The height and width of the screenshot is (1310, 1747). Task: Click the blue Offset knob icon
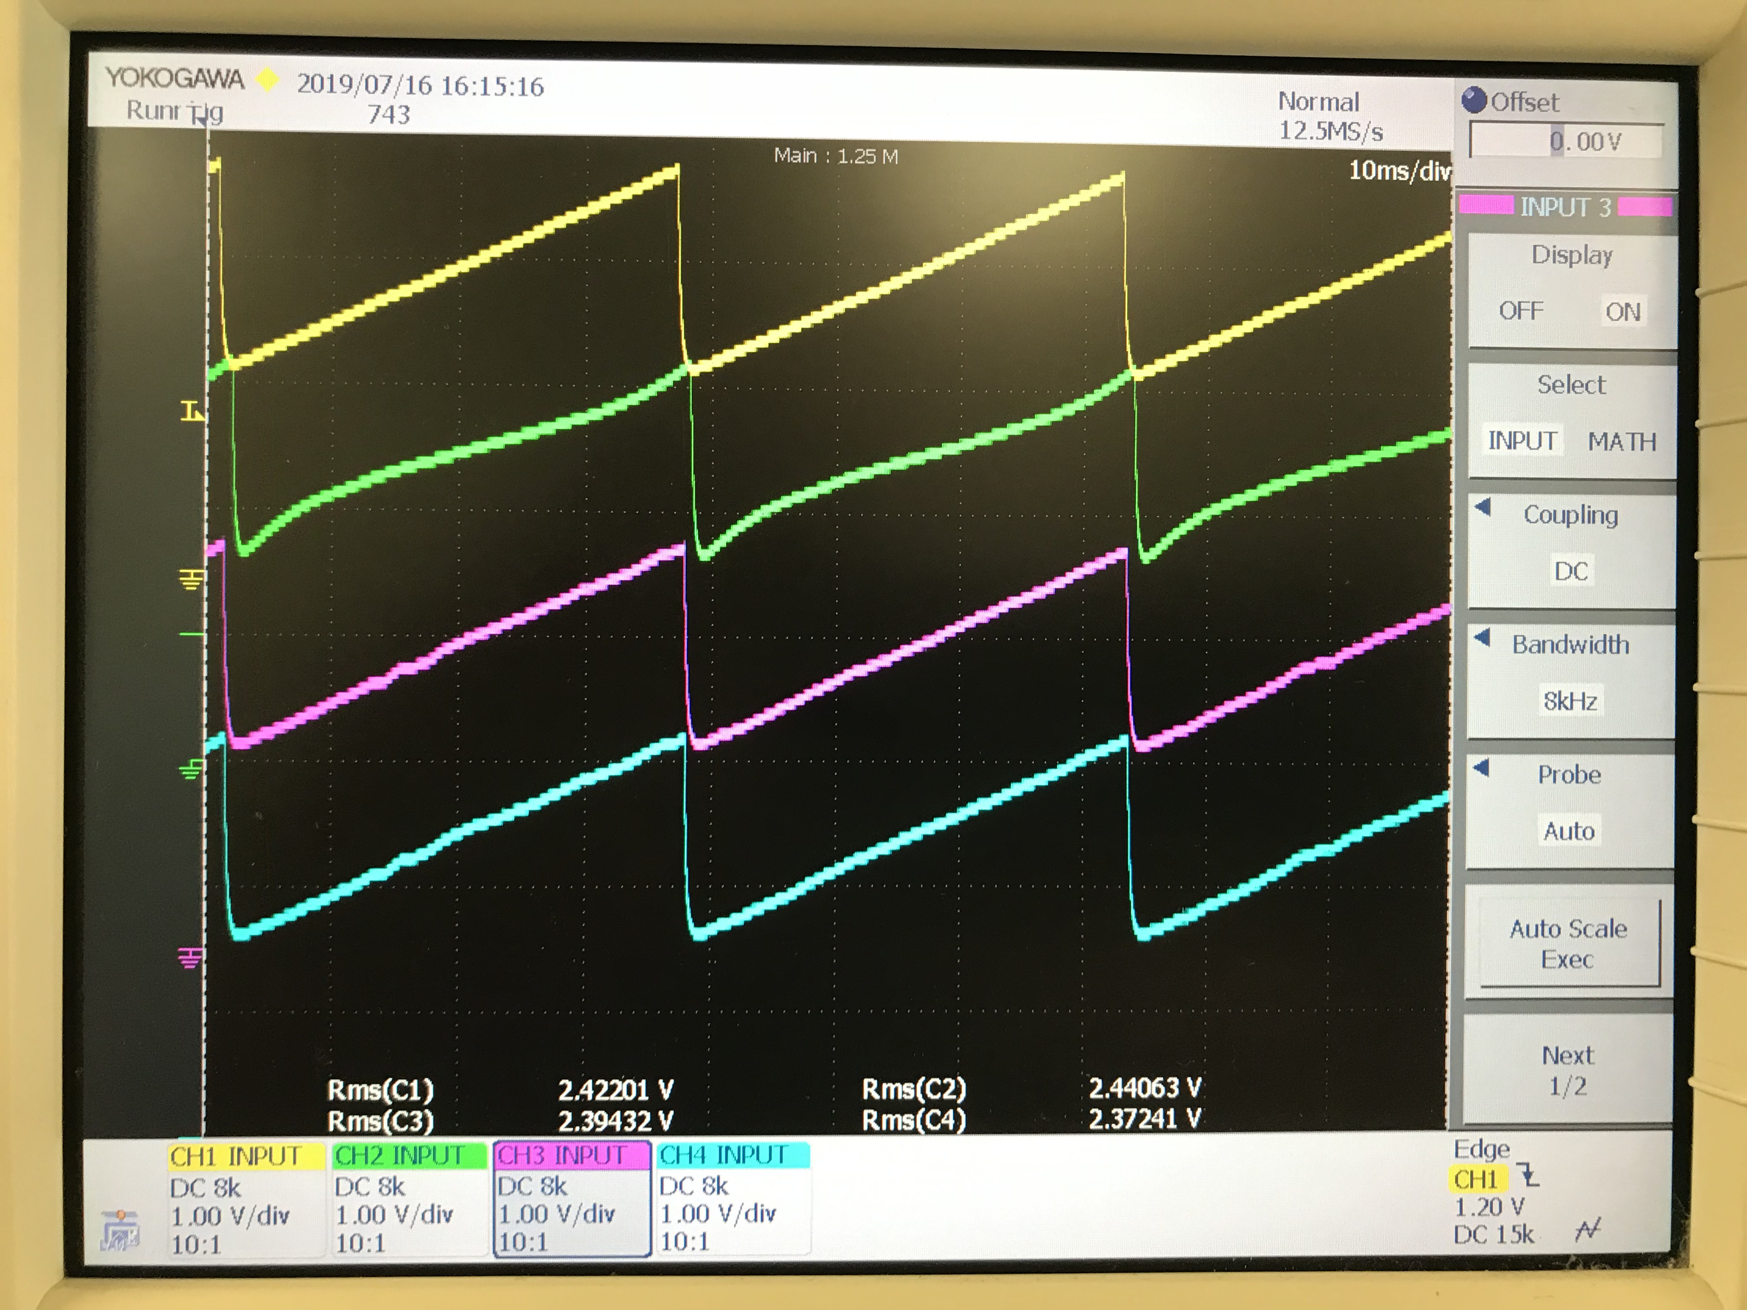point(1474,100)
